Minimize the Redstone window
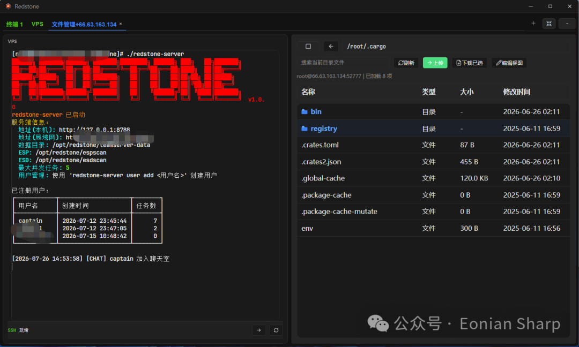 [x=531, y=6]
